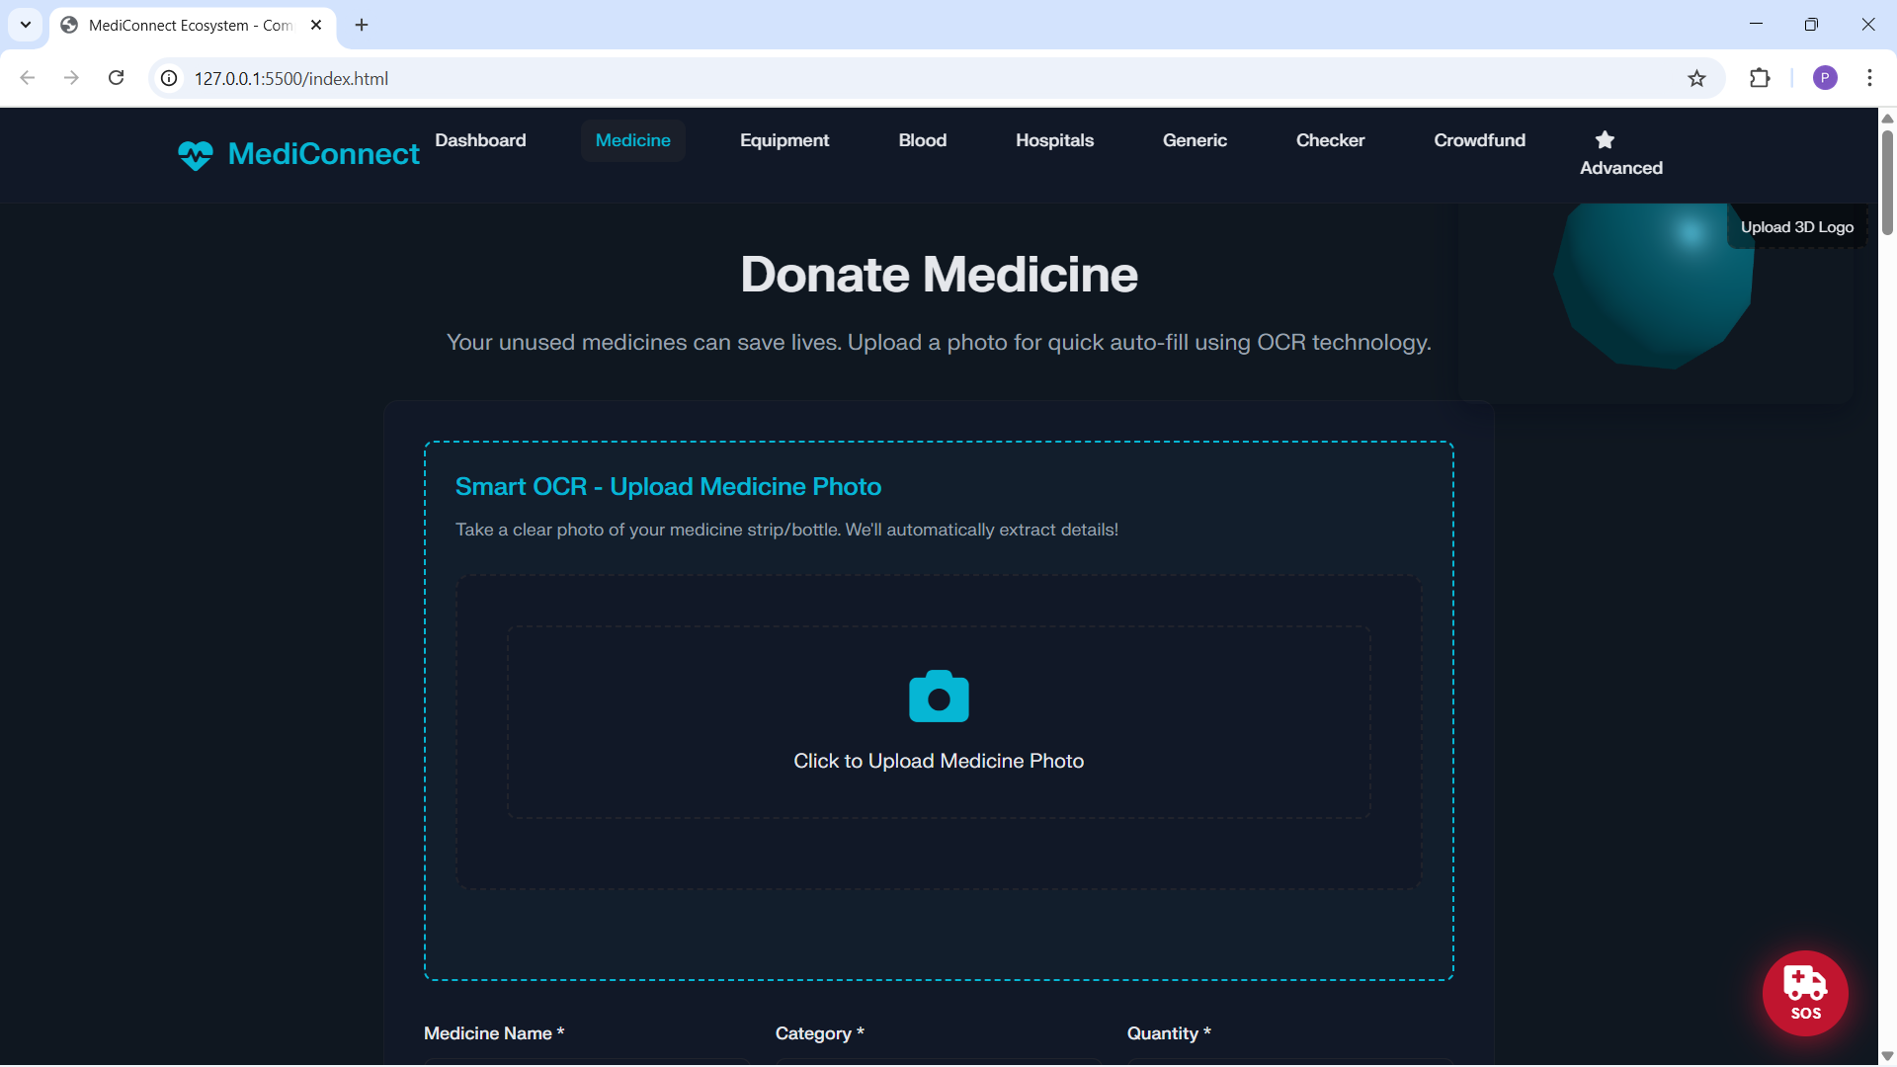The height and width of the screenshot is (1067, 1897).
Task: Open the Crowdfund section
Action: pos(1479,140)
